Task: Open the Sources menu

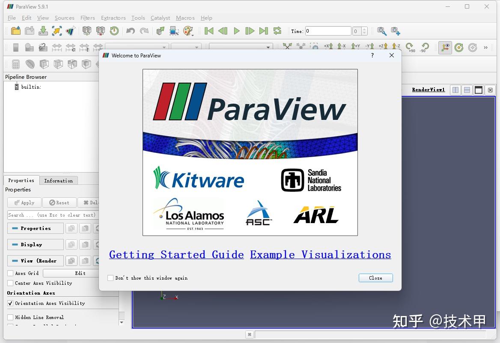Action: (x=64, y=18)
